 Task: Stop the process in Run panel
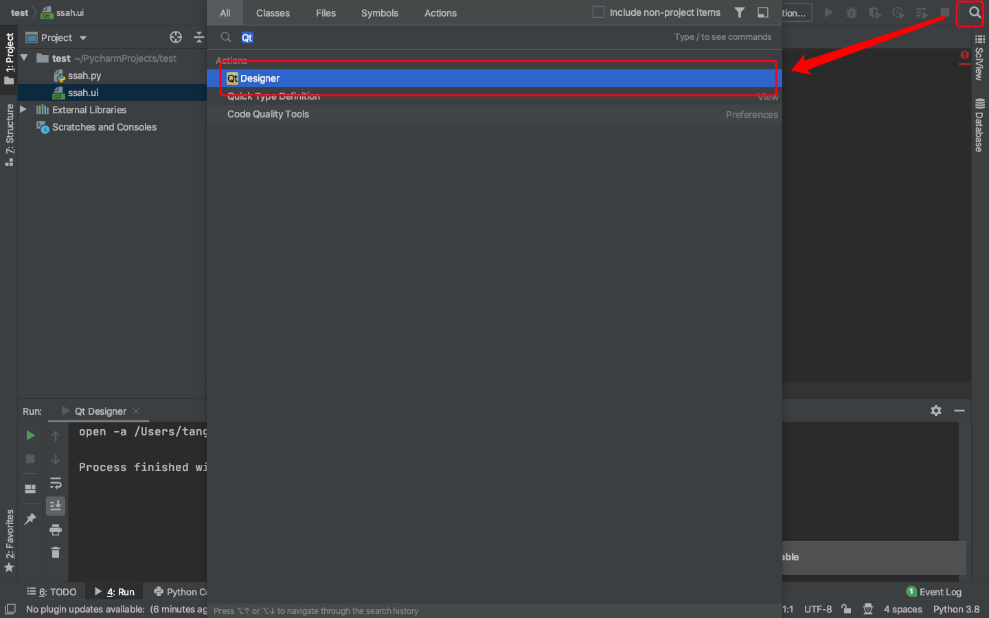[x=30, y=459]
